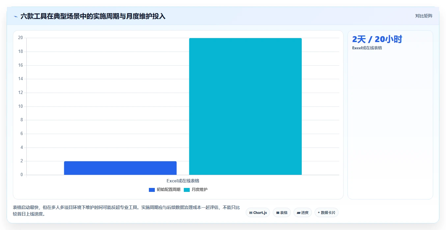The height and width of the screenshot is (230, 446).
Task: Click the Chart.js tag chip
Action: pyautogui.click(x=258, y=213)
